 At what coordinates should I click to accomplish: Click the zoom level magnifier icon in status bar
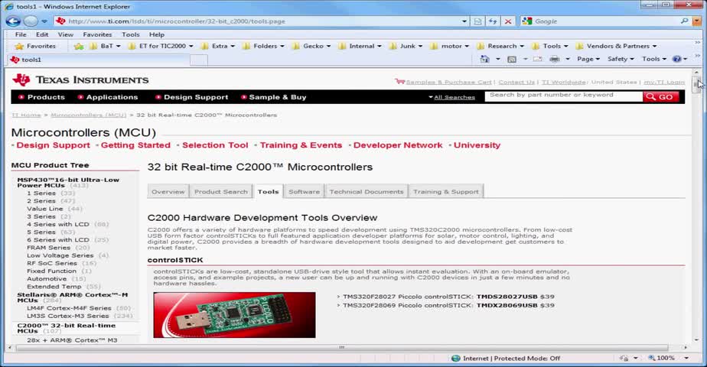[x=652, y=358]
